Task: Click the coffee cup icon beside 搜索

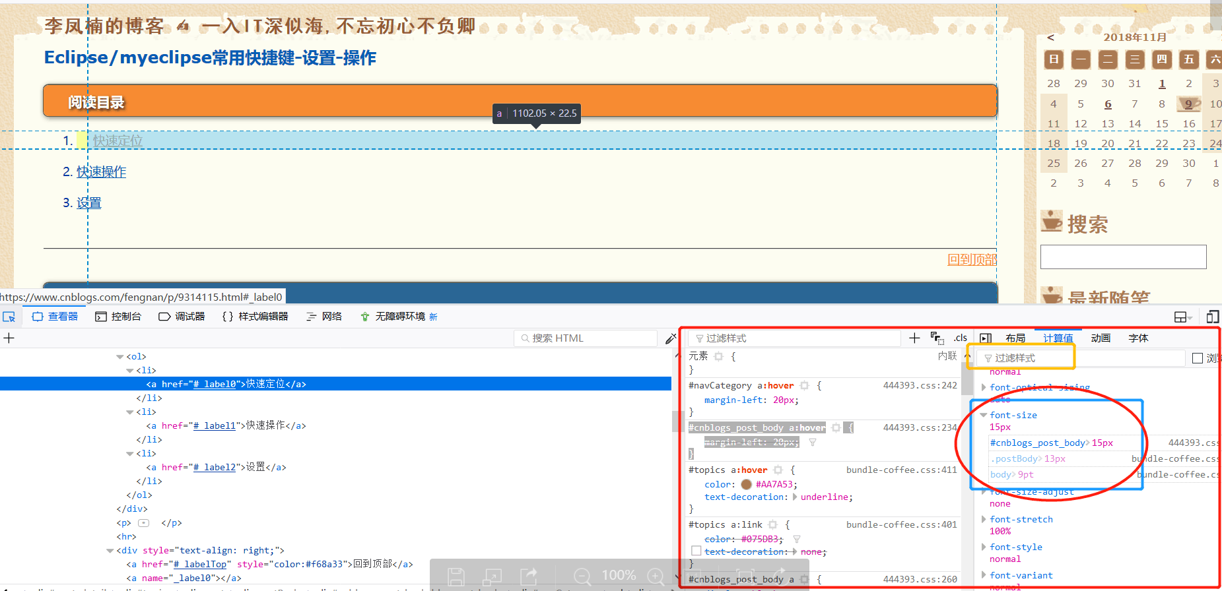Action: [1051, 222]
